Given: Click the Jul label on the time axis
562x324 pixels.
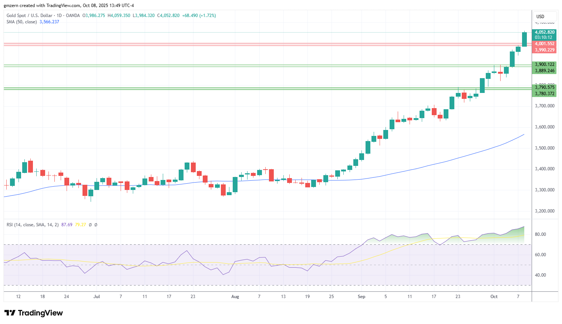Looking at the screenshot, I should click(97, 297).
